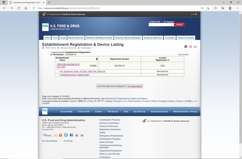This screenshot has height=159, width=242.
Task: Open the Drugs navigation tab
Action: [63, 38]
